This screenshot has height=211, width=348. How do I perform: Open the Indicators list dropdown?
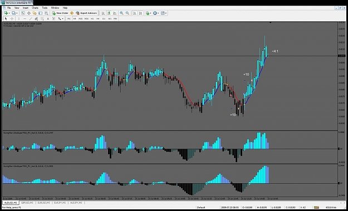(148, 13)
